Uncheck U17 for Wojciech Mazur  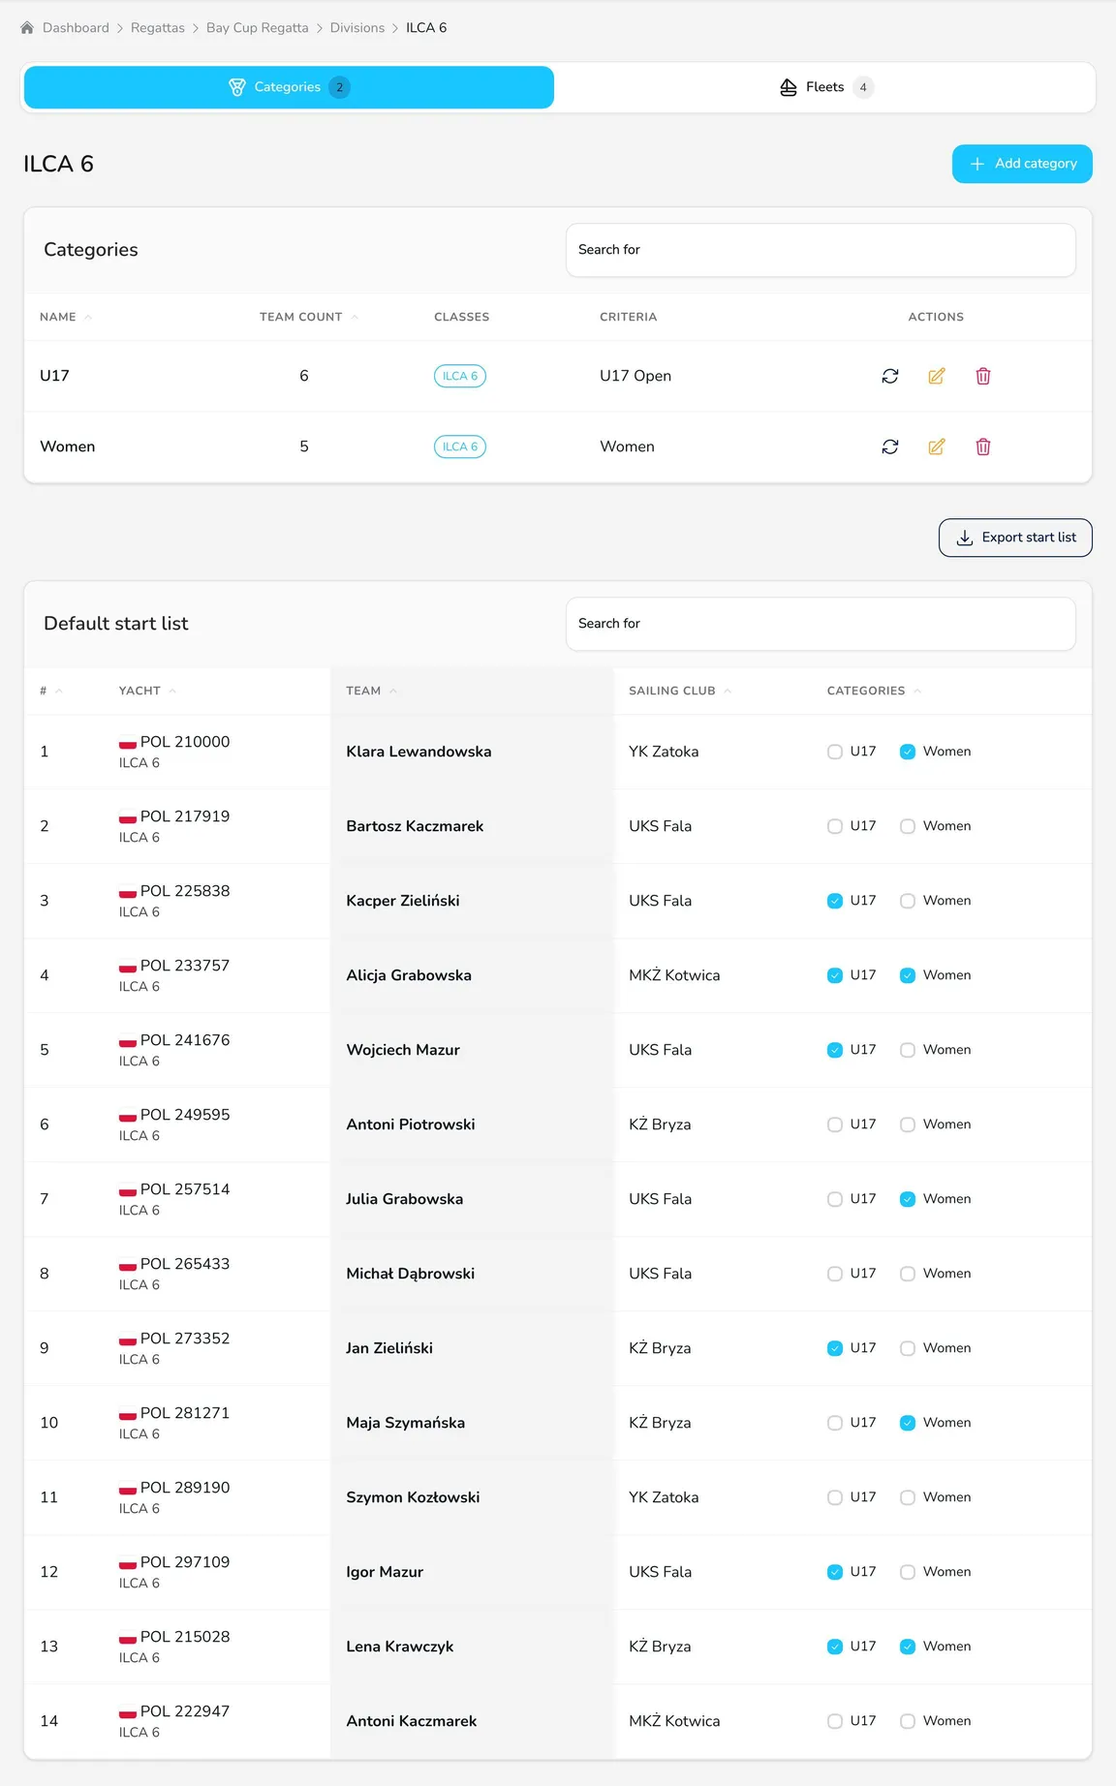pos(835,1050)
